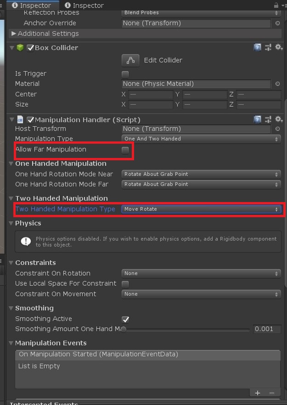Screen dimensions: 287x405
Task: Open the Reflection Probes dropdown
Action: coord(201,13)
